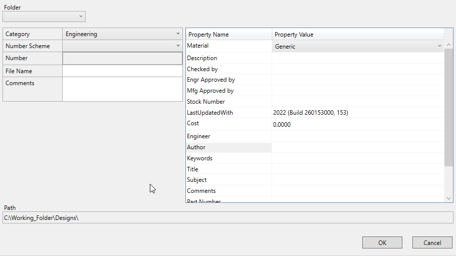
Task: Click the Number field
Action: [x=122, y=59]
